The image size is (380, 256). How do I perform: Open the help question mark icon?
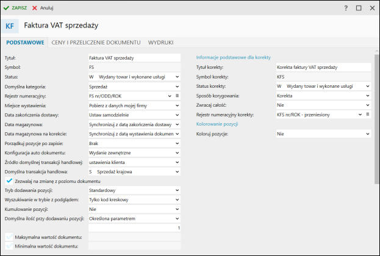(346, 8)
